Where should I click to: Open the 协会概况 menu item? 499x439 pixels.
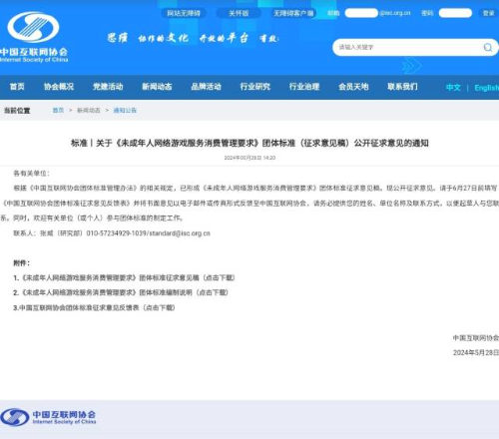59,87
